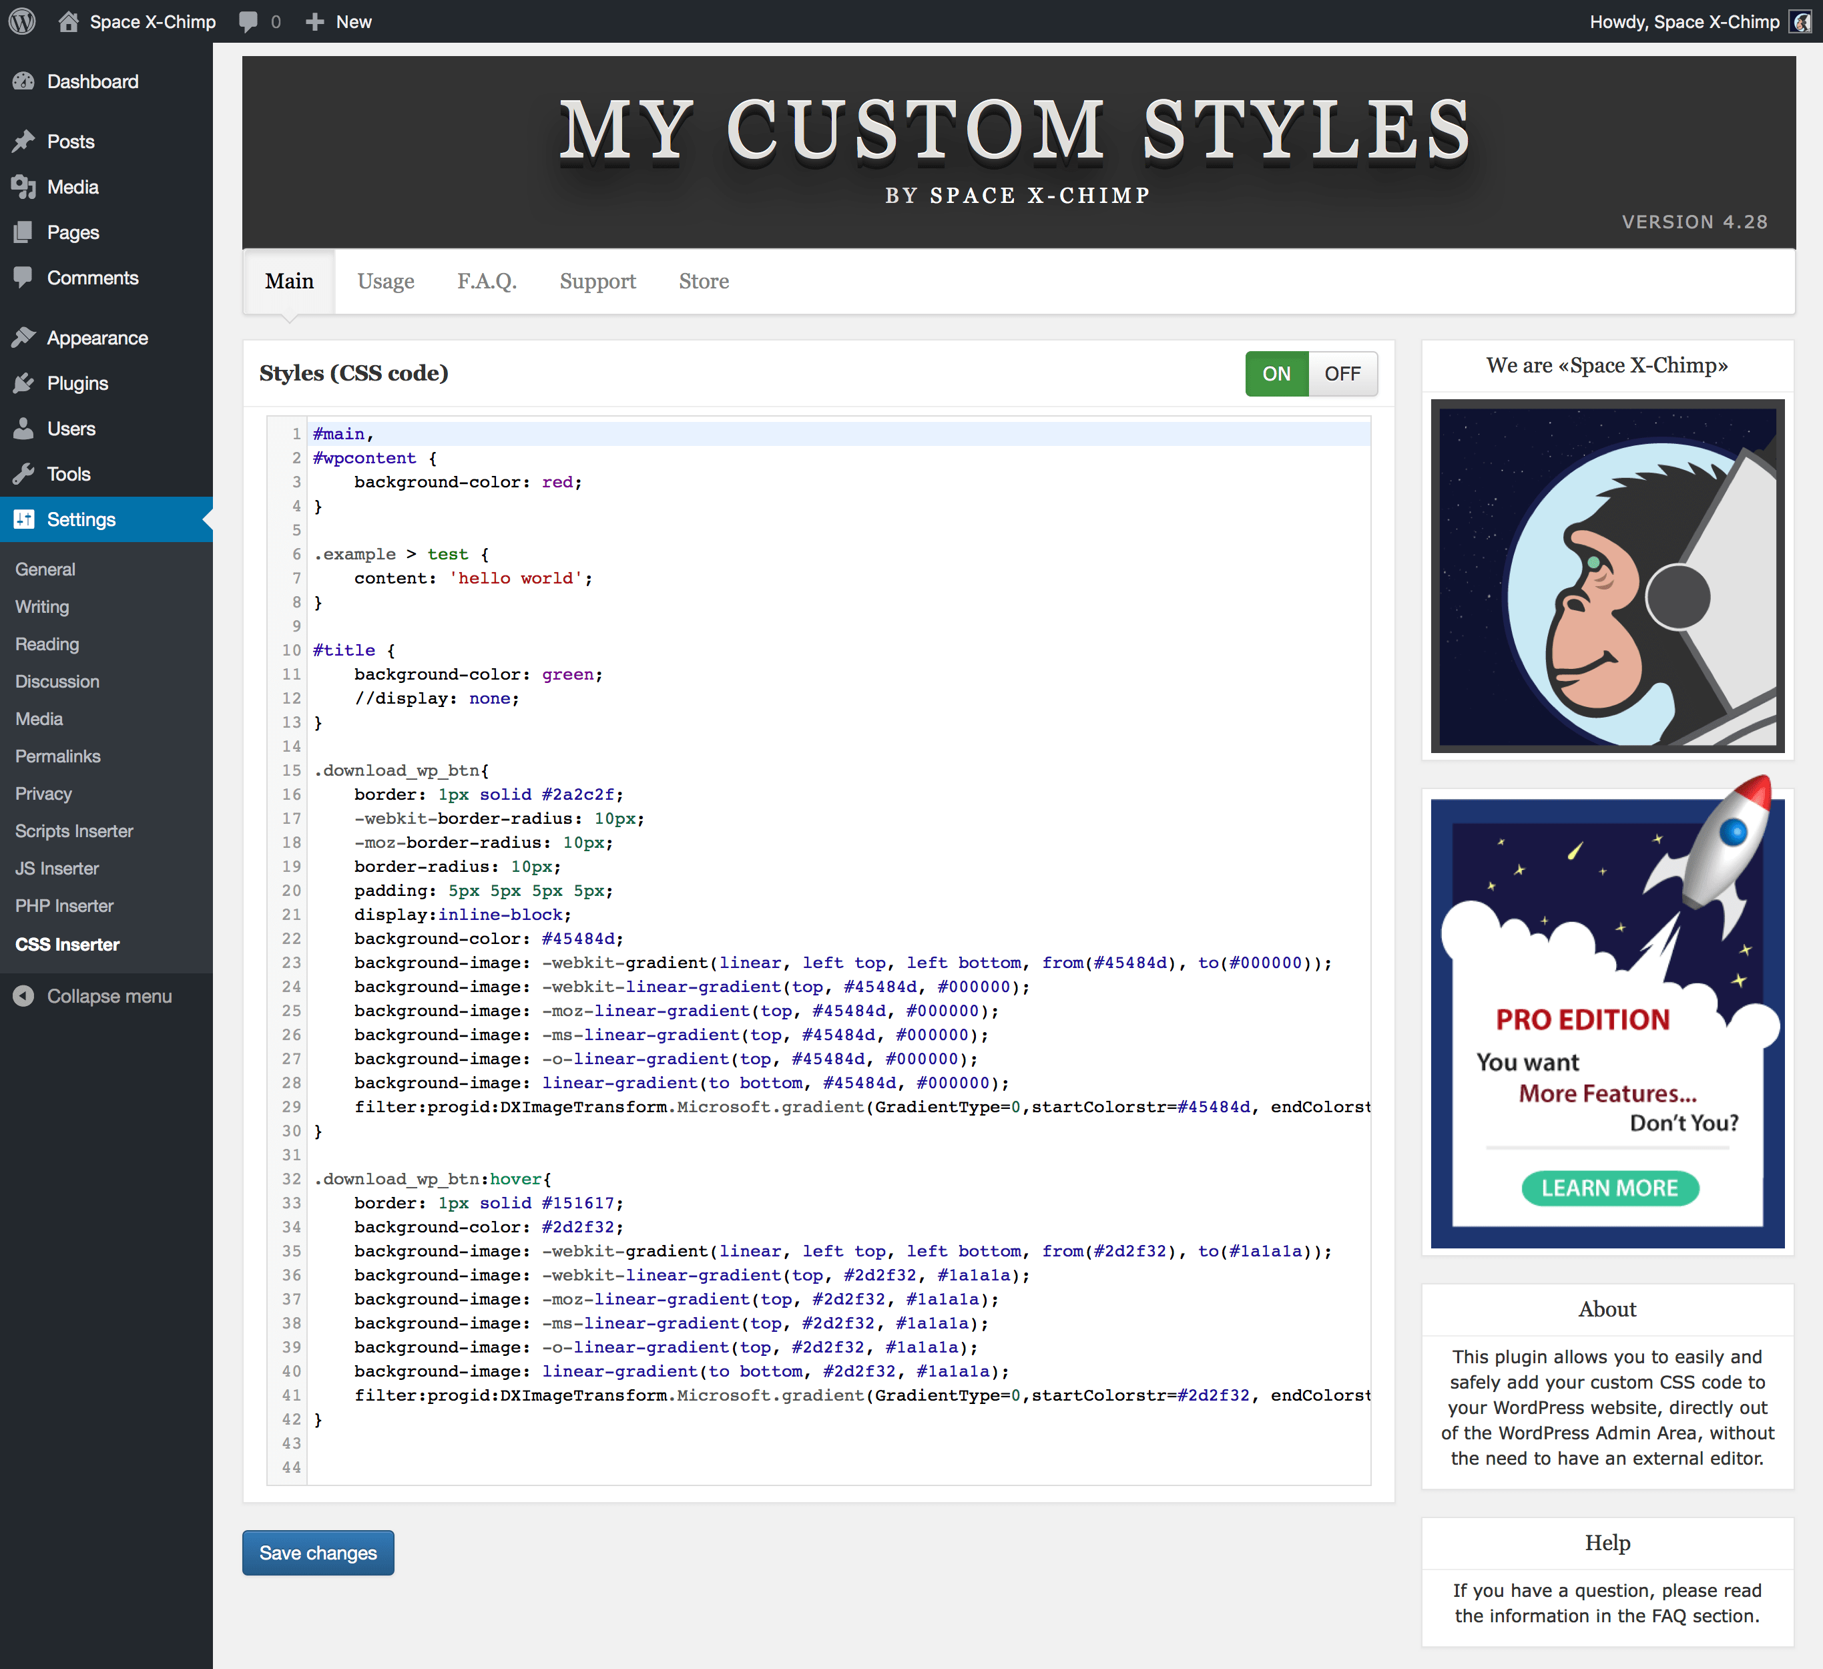Click the Appearance paintbrush icon
This screenshot has height=1669, width=1823.
(23, 337)
